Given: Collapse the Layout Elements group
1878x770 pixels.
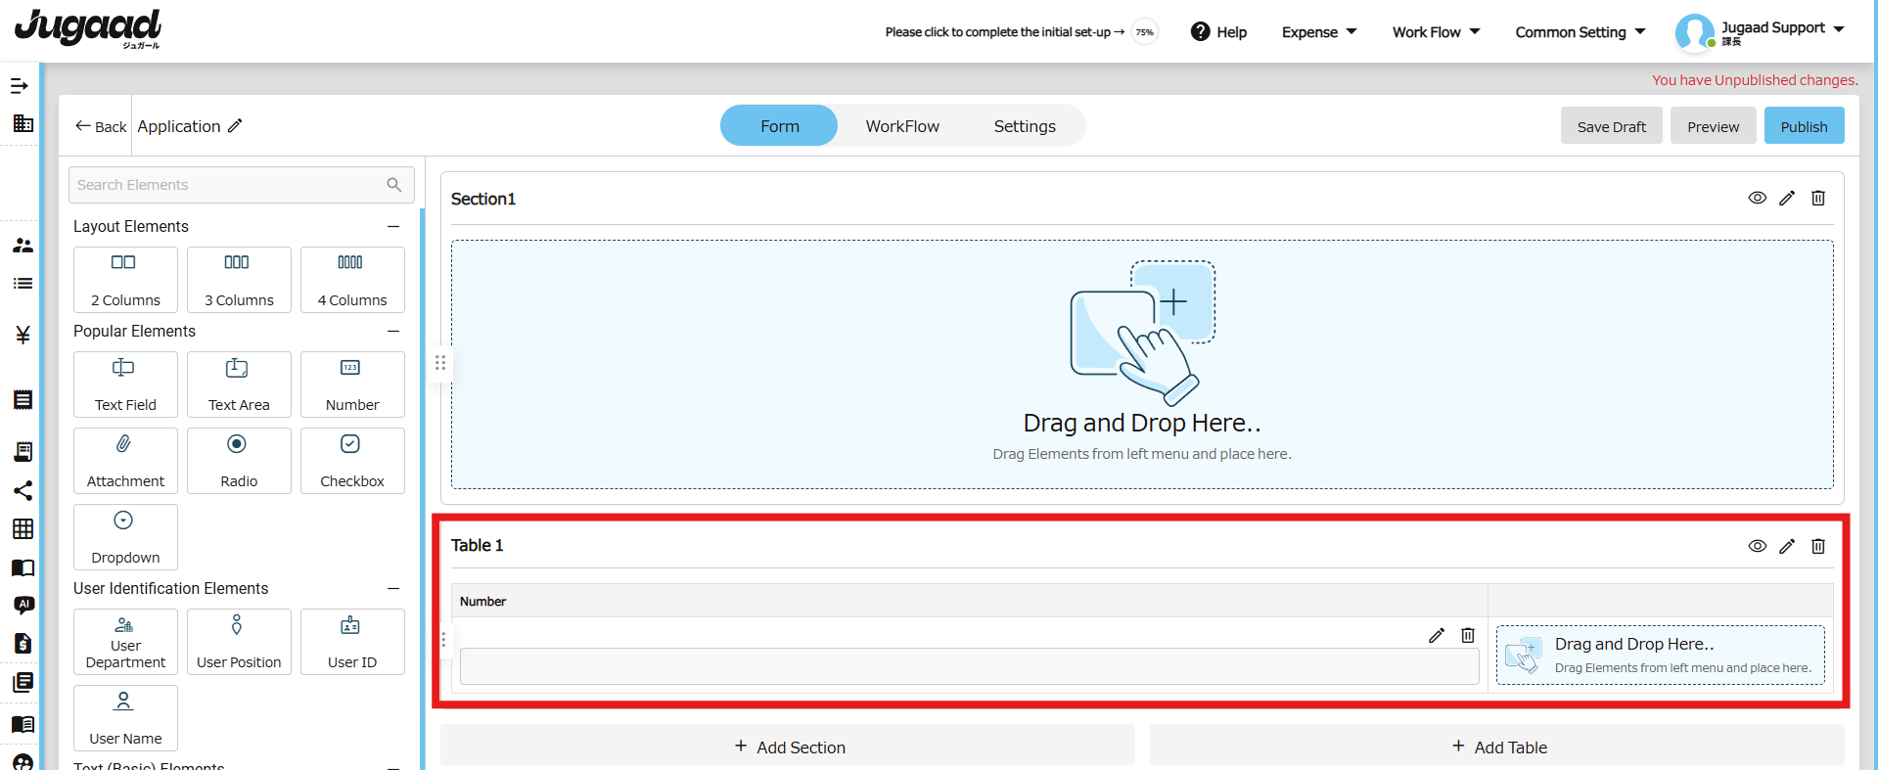Looking at the screenshot, I should 393,227.
